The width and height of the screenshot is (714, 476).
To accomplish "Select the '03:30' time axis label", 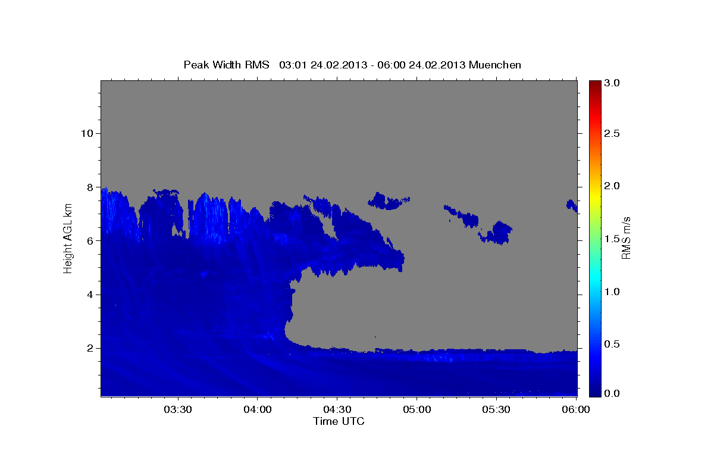I will click(x=177, y=409).
